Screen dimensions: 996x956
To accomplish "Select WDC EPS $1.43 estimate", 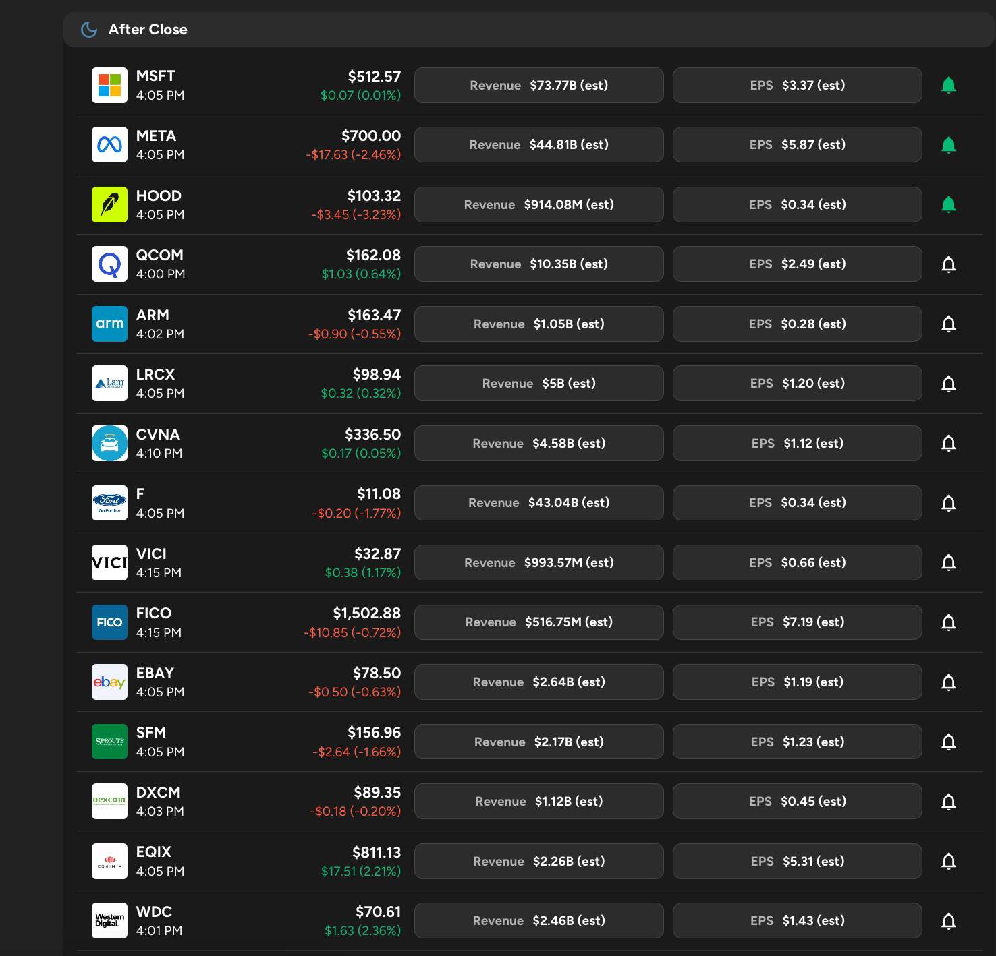I will (798, 920).
